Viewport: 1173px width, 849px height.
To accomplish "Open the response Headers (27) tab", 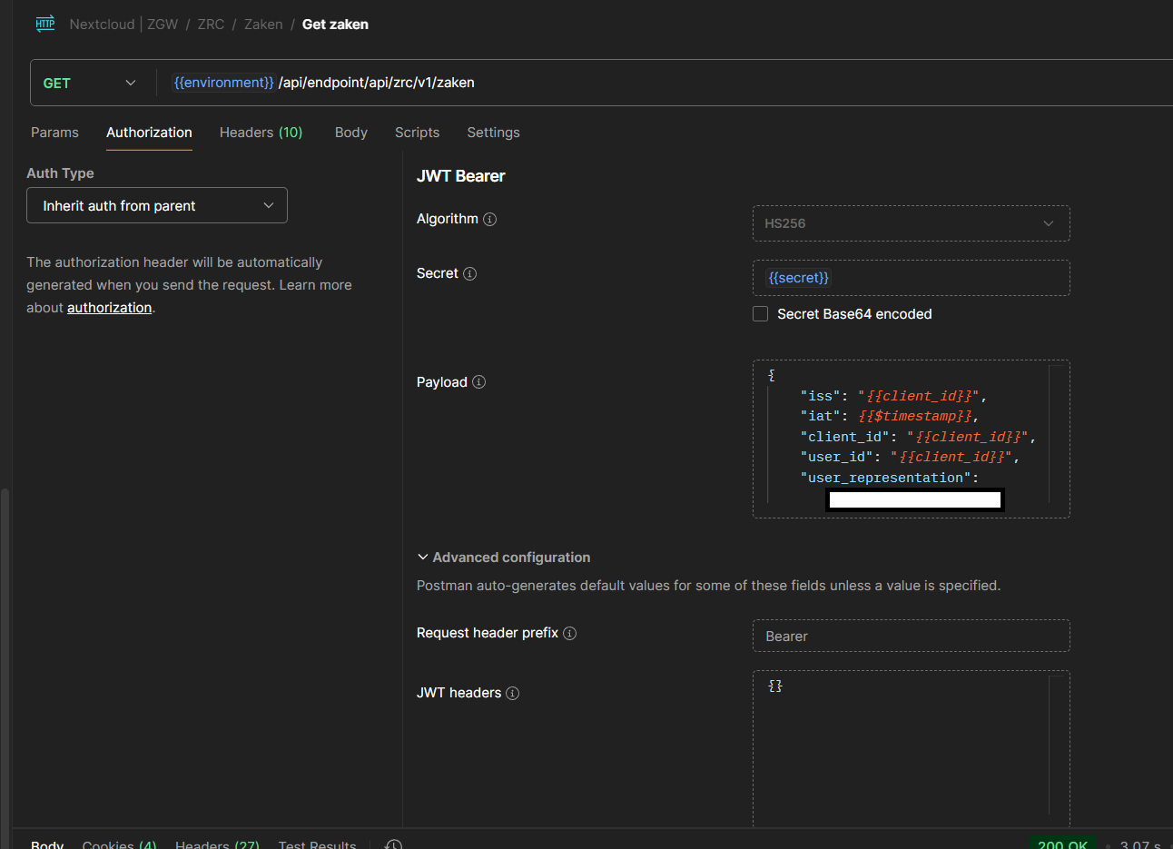I will [217, 844].
